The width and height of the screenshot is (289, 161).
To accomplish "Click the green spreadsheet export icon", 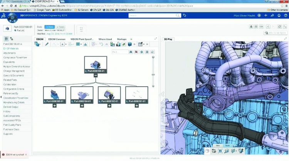I will pyautogui.click(x=113, y=44).
